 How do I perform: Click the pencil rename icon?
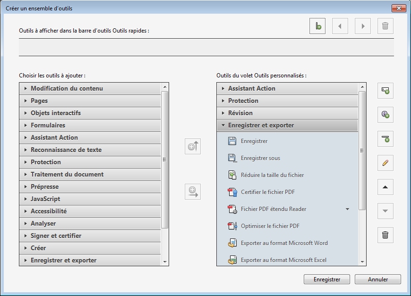(x=385, y=163)
